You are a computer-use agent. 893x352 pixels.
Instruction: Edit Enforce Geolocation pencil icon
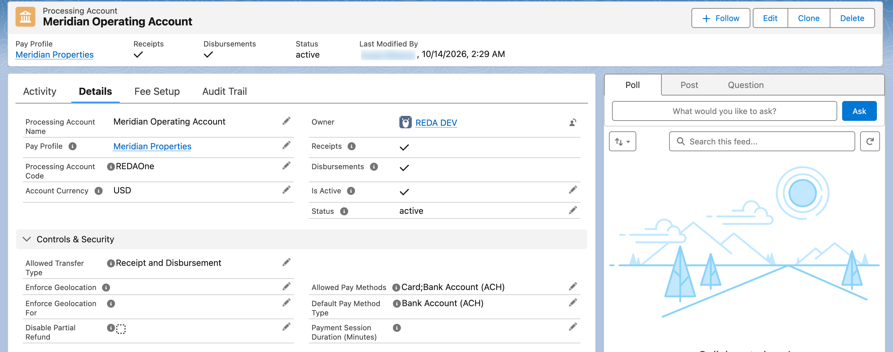(286, 287)
